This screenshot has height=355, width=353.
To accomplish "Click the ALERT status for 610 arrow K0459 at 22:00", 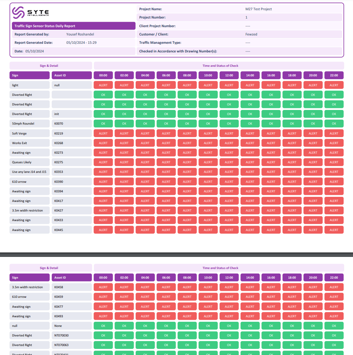I will pos(334,297).
